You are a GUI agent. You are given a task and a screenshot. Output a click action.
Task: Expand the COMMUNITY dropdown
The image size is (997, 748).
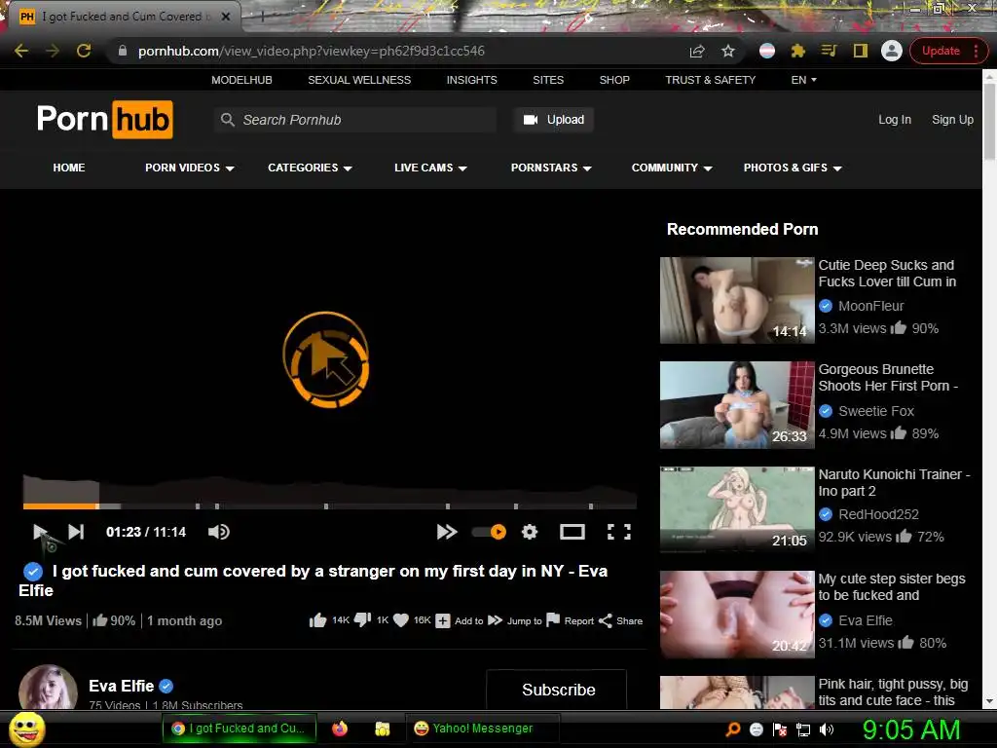(x=672, y=168)
